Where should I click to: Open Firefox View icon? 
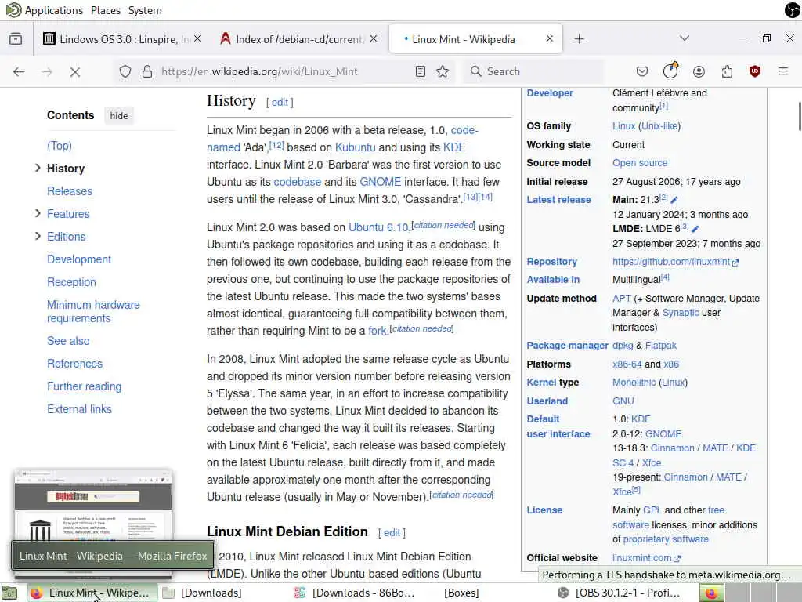pos(16,39)
